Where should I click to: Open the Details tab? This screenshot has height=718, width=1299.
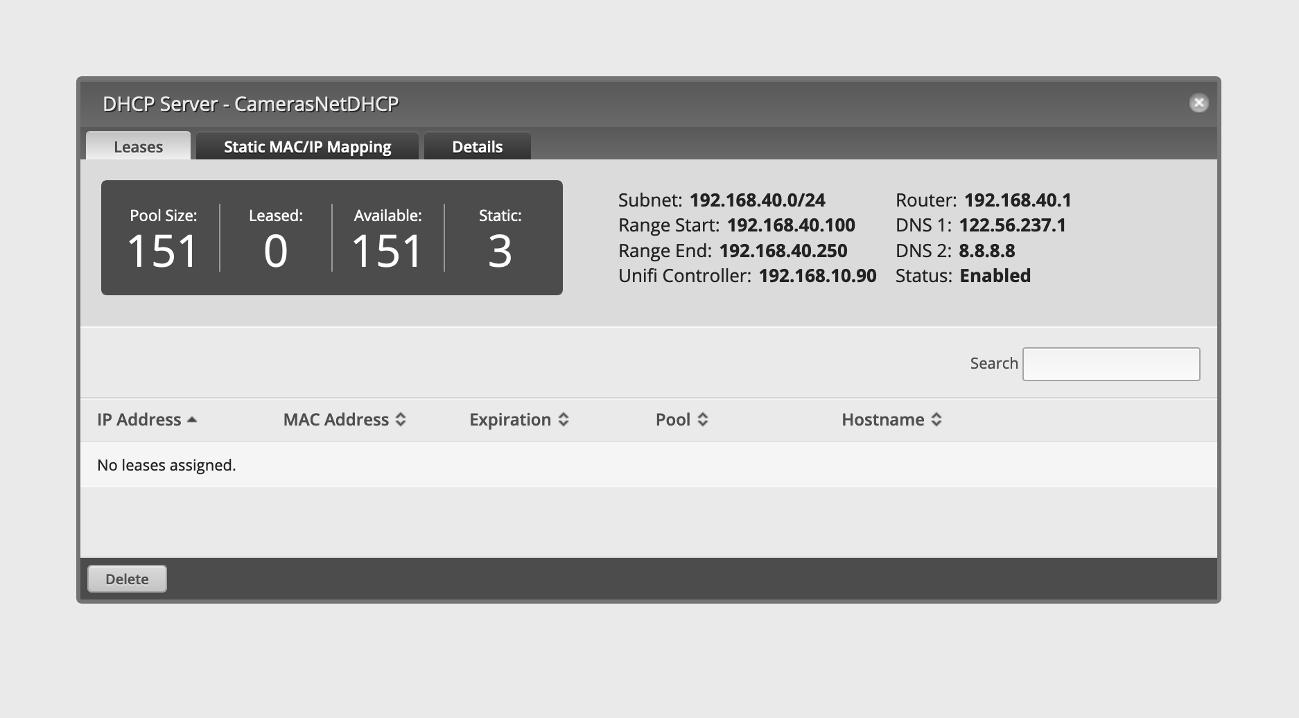[477, 146]
